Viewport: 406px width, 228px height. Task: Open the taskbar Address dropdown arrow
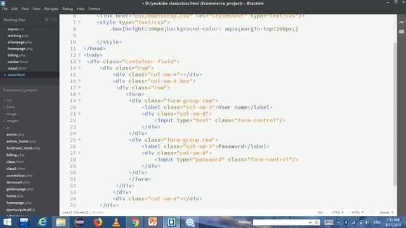pos(310,222)
